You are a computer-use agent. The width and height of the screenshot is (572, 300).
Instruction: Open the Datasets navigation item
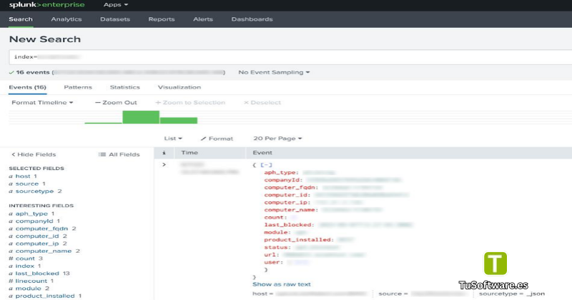coord(115,19)
